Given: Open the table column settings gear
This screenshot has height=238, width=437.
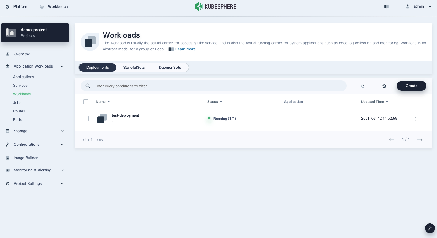Looking at the screenshot, I should (384, 86).
